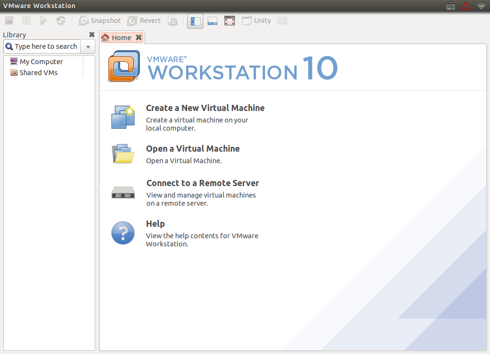Take a Snapshot from the toolbar
This screenshot has width=490, height=354.
[x=100, y=21]
